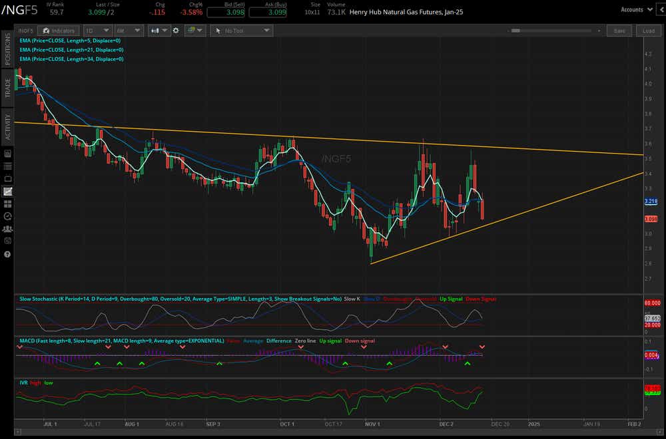
Task: Open the grid layout icon in sidebar
Action: pyautogui.click(x=7, y=204)
